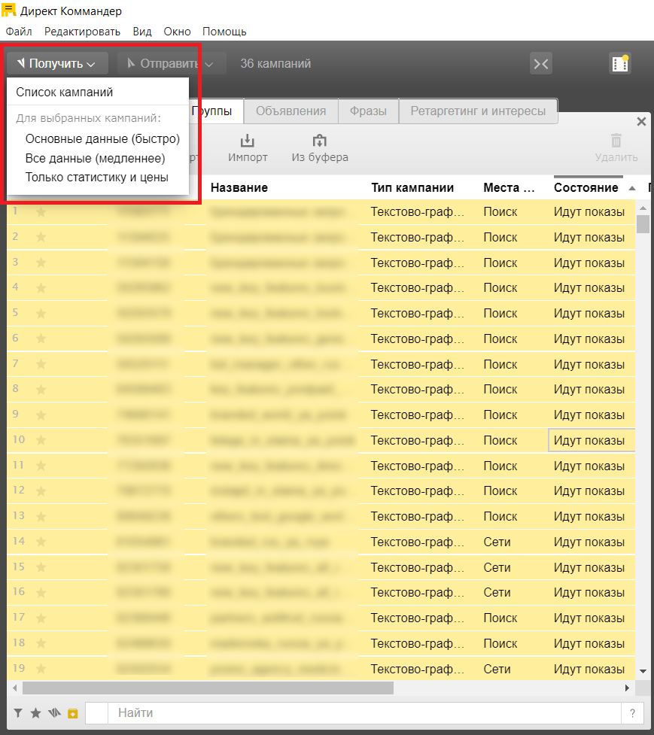Click the 'Из буфера' paste icon
Viewport: 654px width, 735px height.
pyautogui.click(x=319, y=141)
